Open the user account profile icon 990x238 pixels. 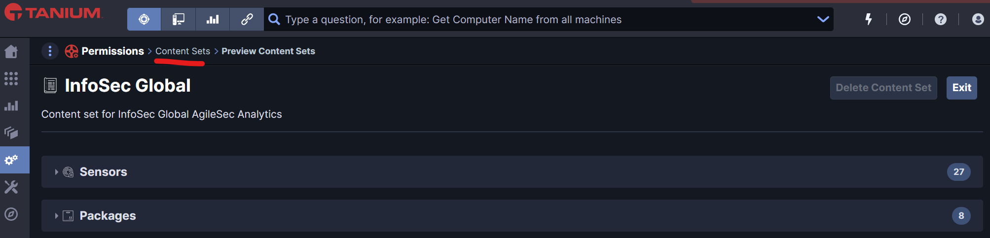tap(978, 19)
